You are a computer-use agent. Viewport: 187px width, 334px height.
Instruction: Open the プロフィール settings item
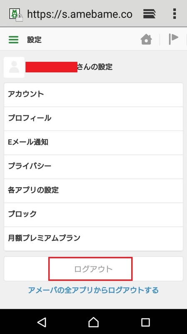pyautogui.click(x=93, y=119)
